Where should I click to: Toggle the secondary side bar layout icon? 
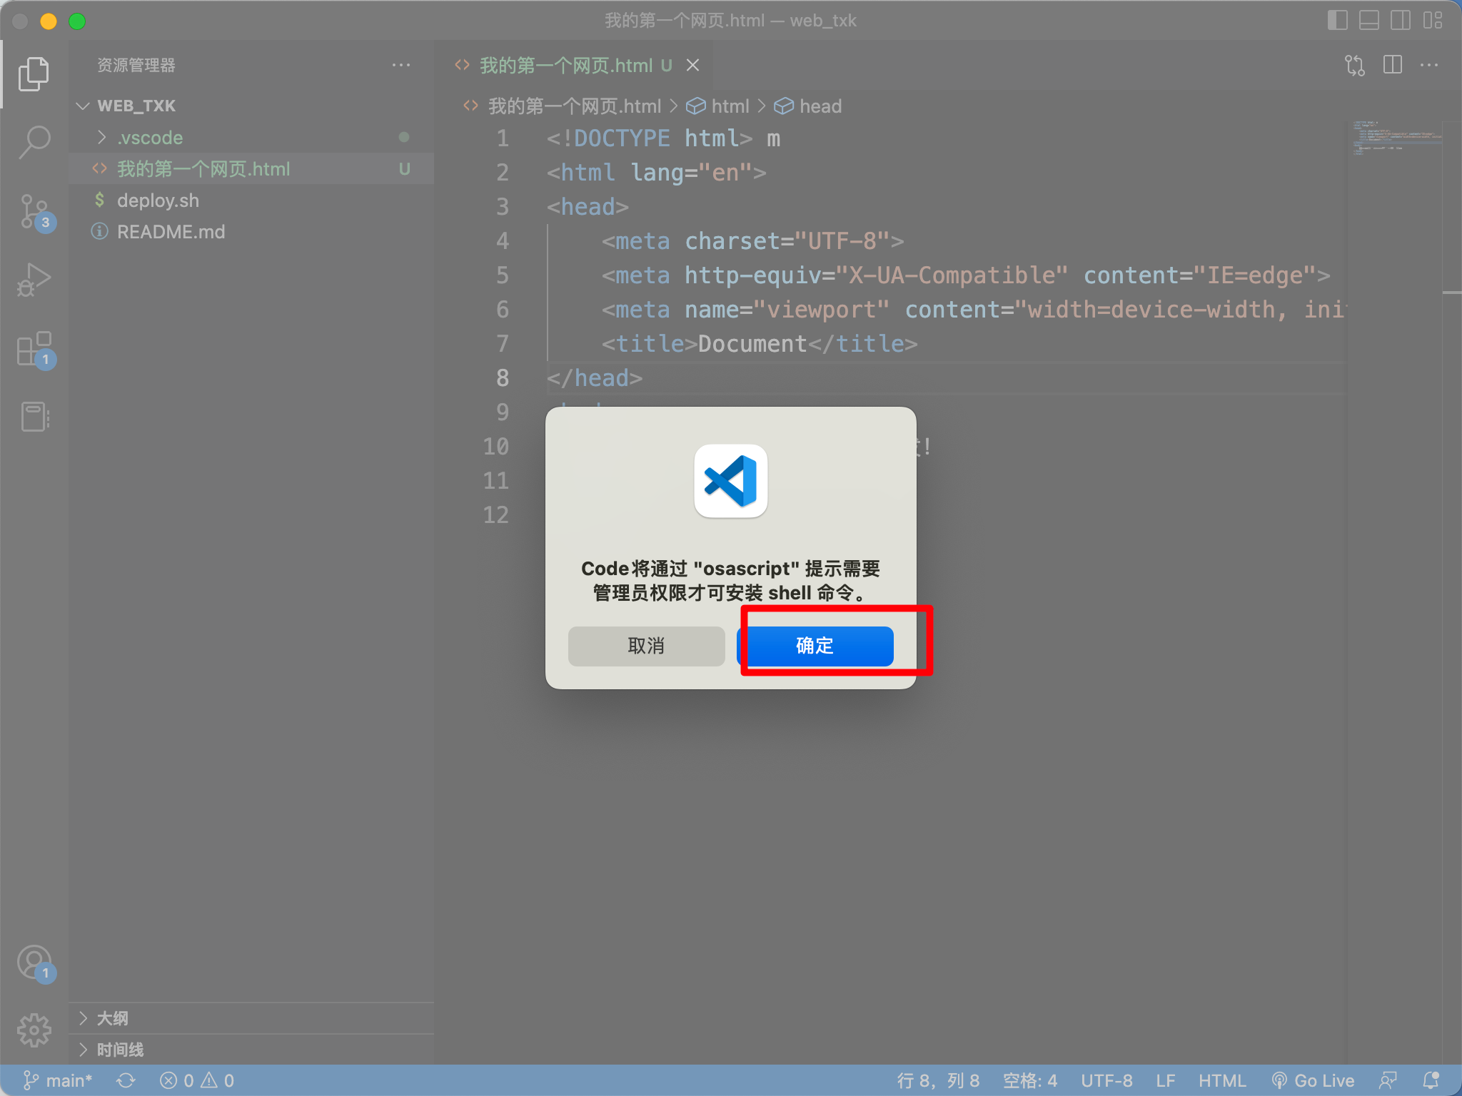[1400, 20]
